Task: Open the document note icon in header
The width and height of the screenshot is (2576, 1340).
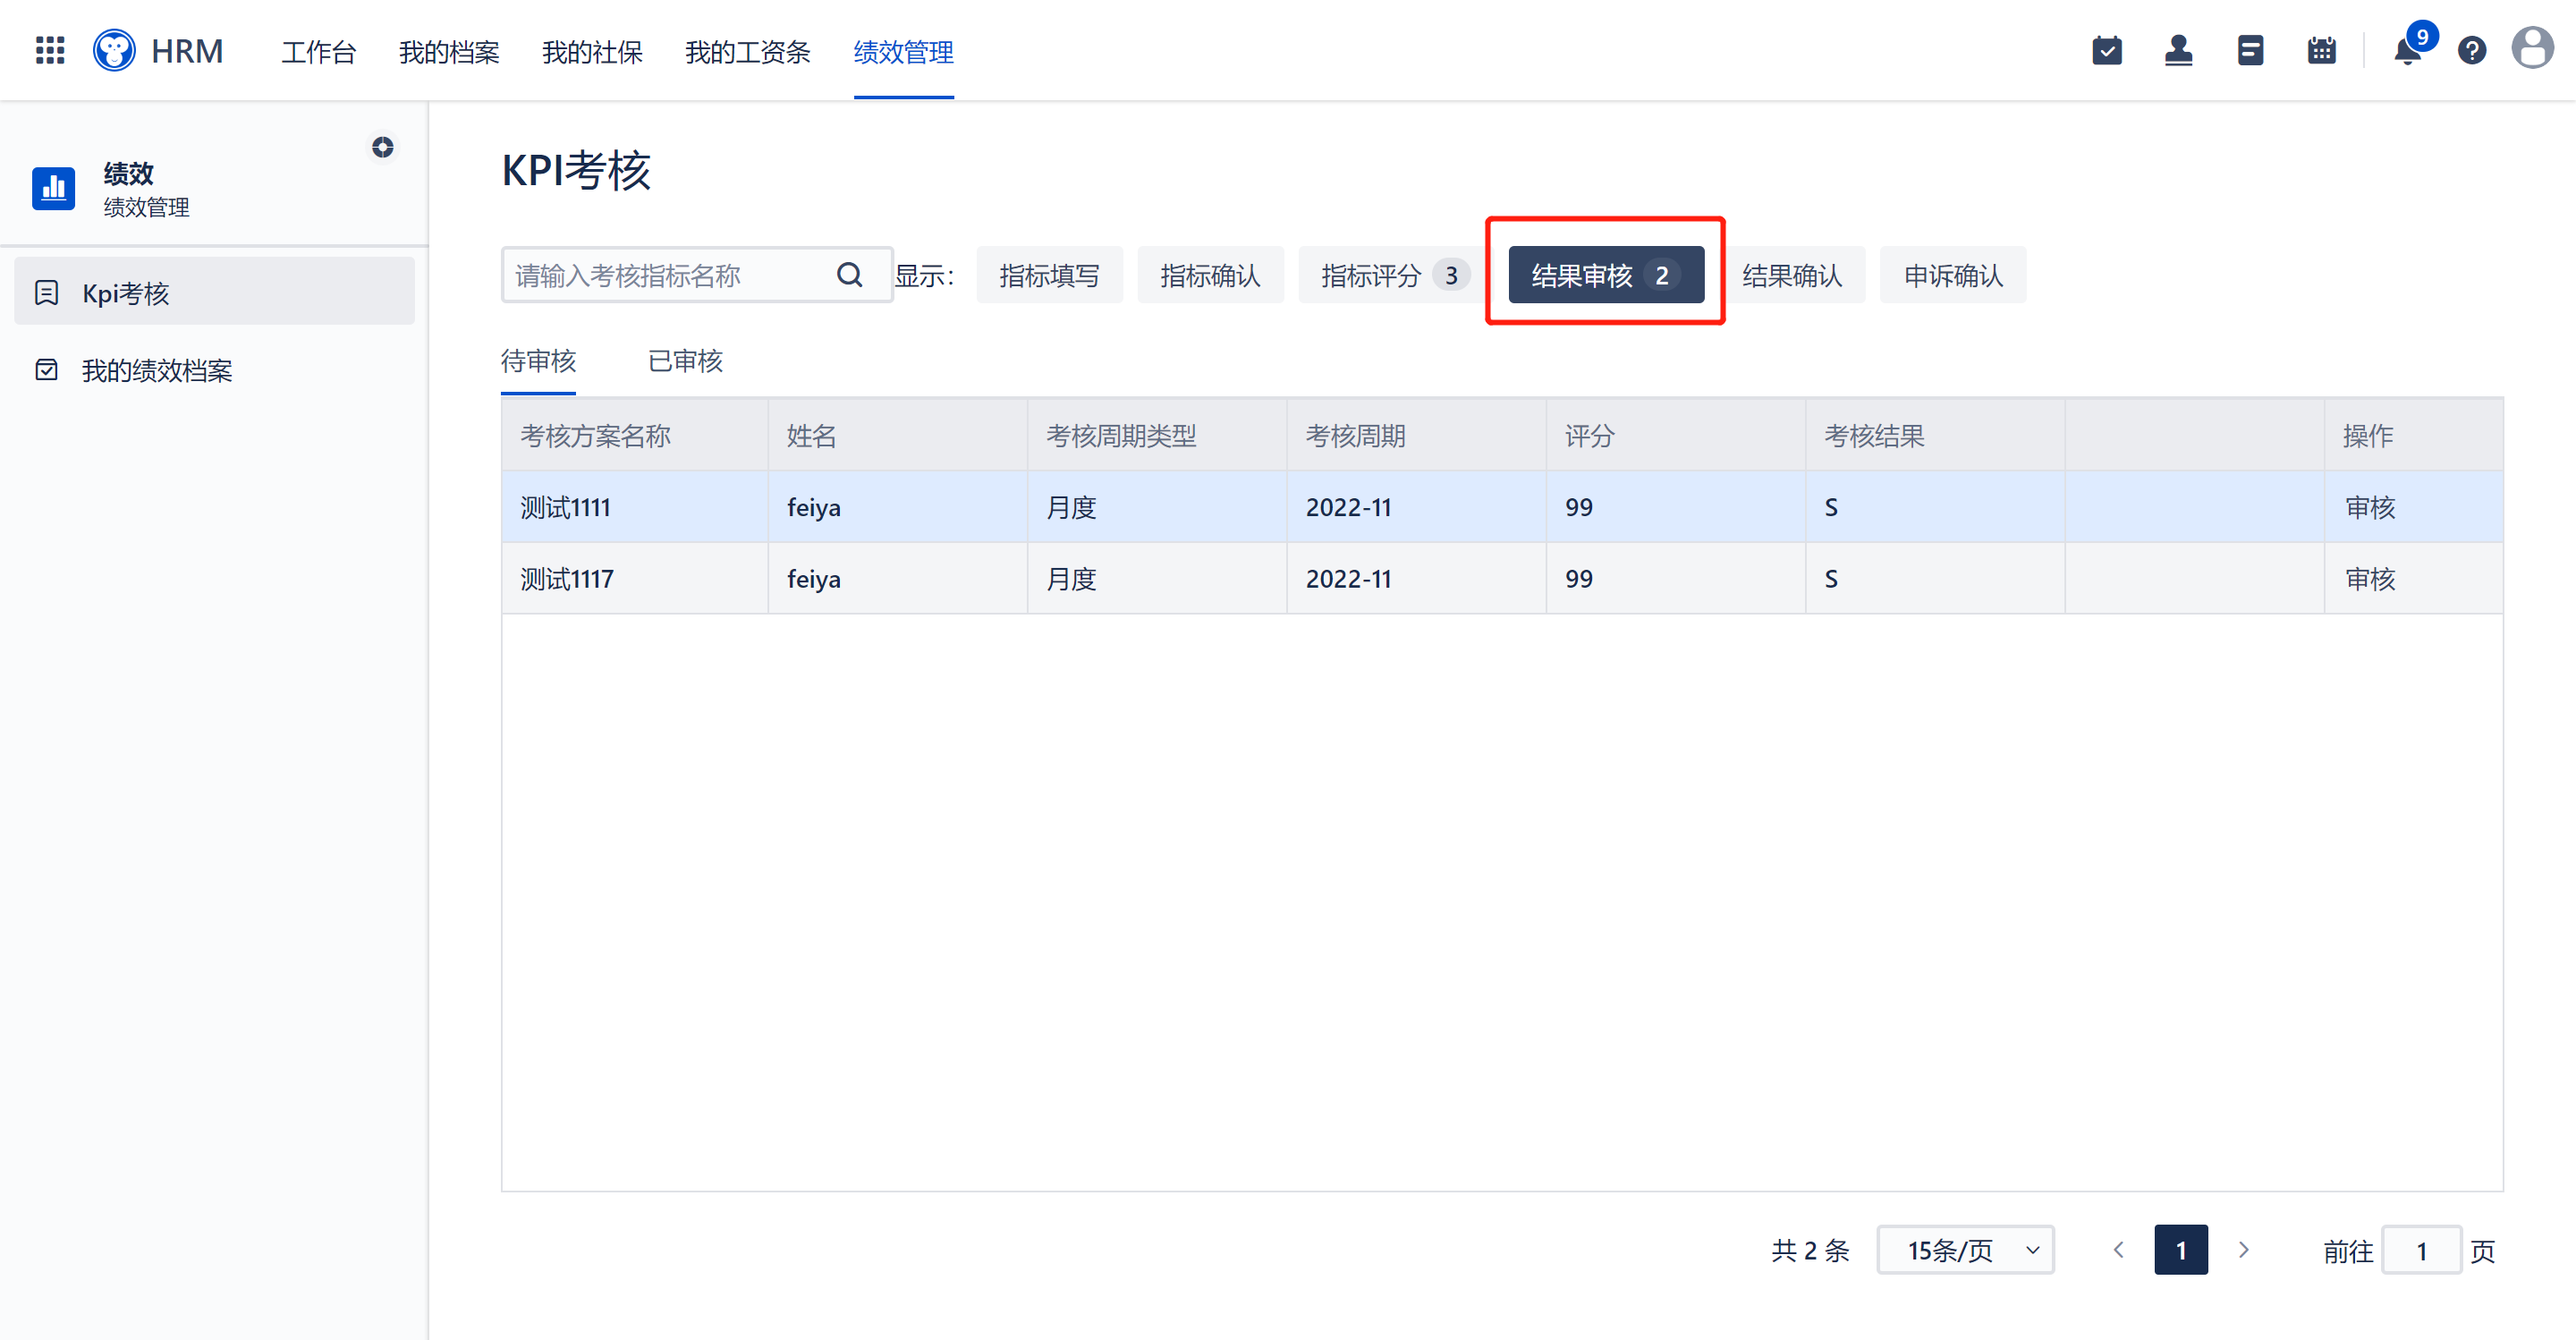Action: point(2250,50)
